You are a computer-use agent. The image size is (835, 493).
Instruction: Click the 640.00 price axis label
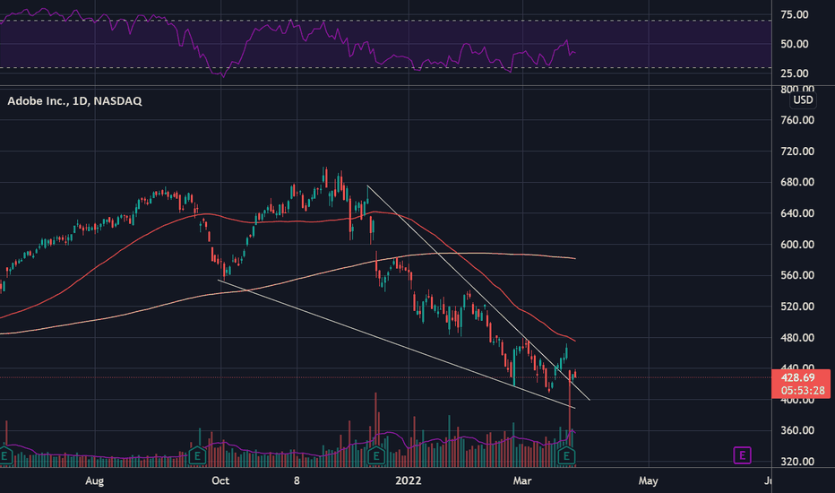click(797, 213)
